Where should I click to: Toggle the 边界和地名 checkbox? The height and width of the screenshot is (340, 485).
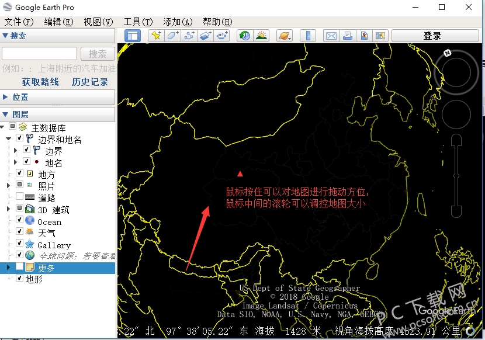tap(19, 138)
